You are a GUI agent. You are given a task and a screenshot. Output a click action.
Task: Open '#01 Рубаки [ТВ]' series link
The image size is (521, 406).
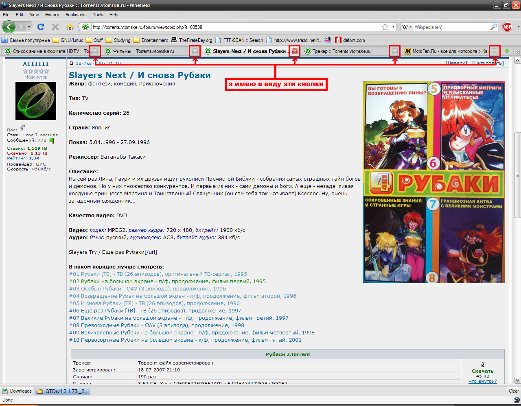point(158,274)
